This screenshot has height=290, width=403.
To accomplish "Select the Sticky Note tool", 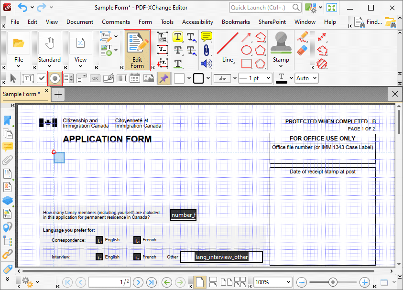I will [x=207, y=37].
